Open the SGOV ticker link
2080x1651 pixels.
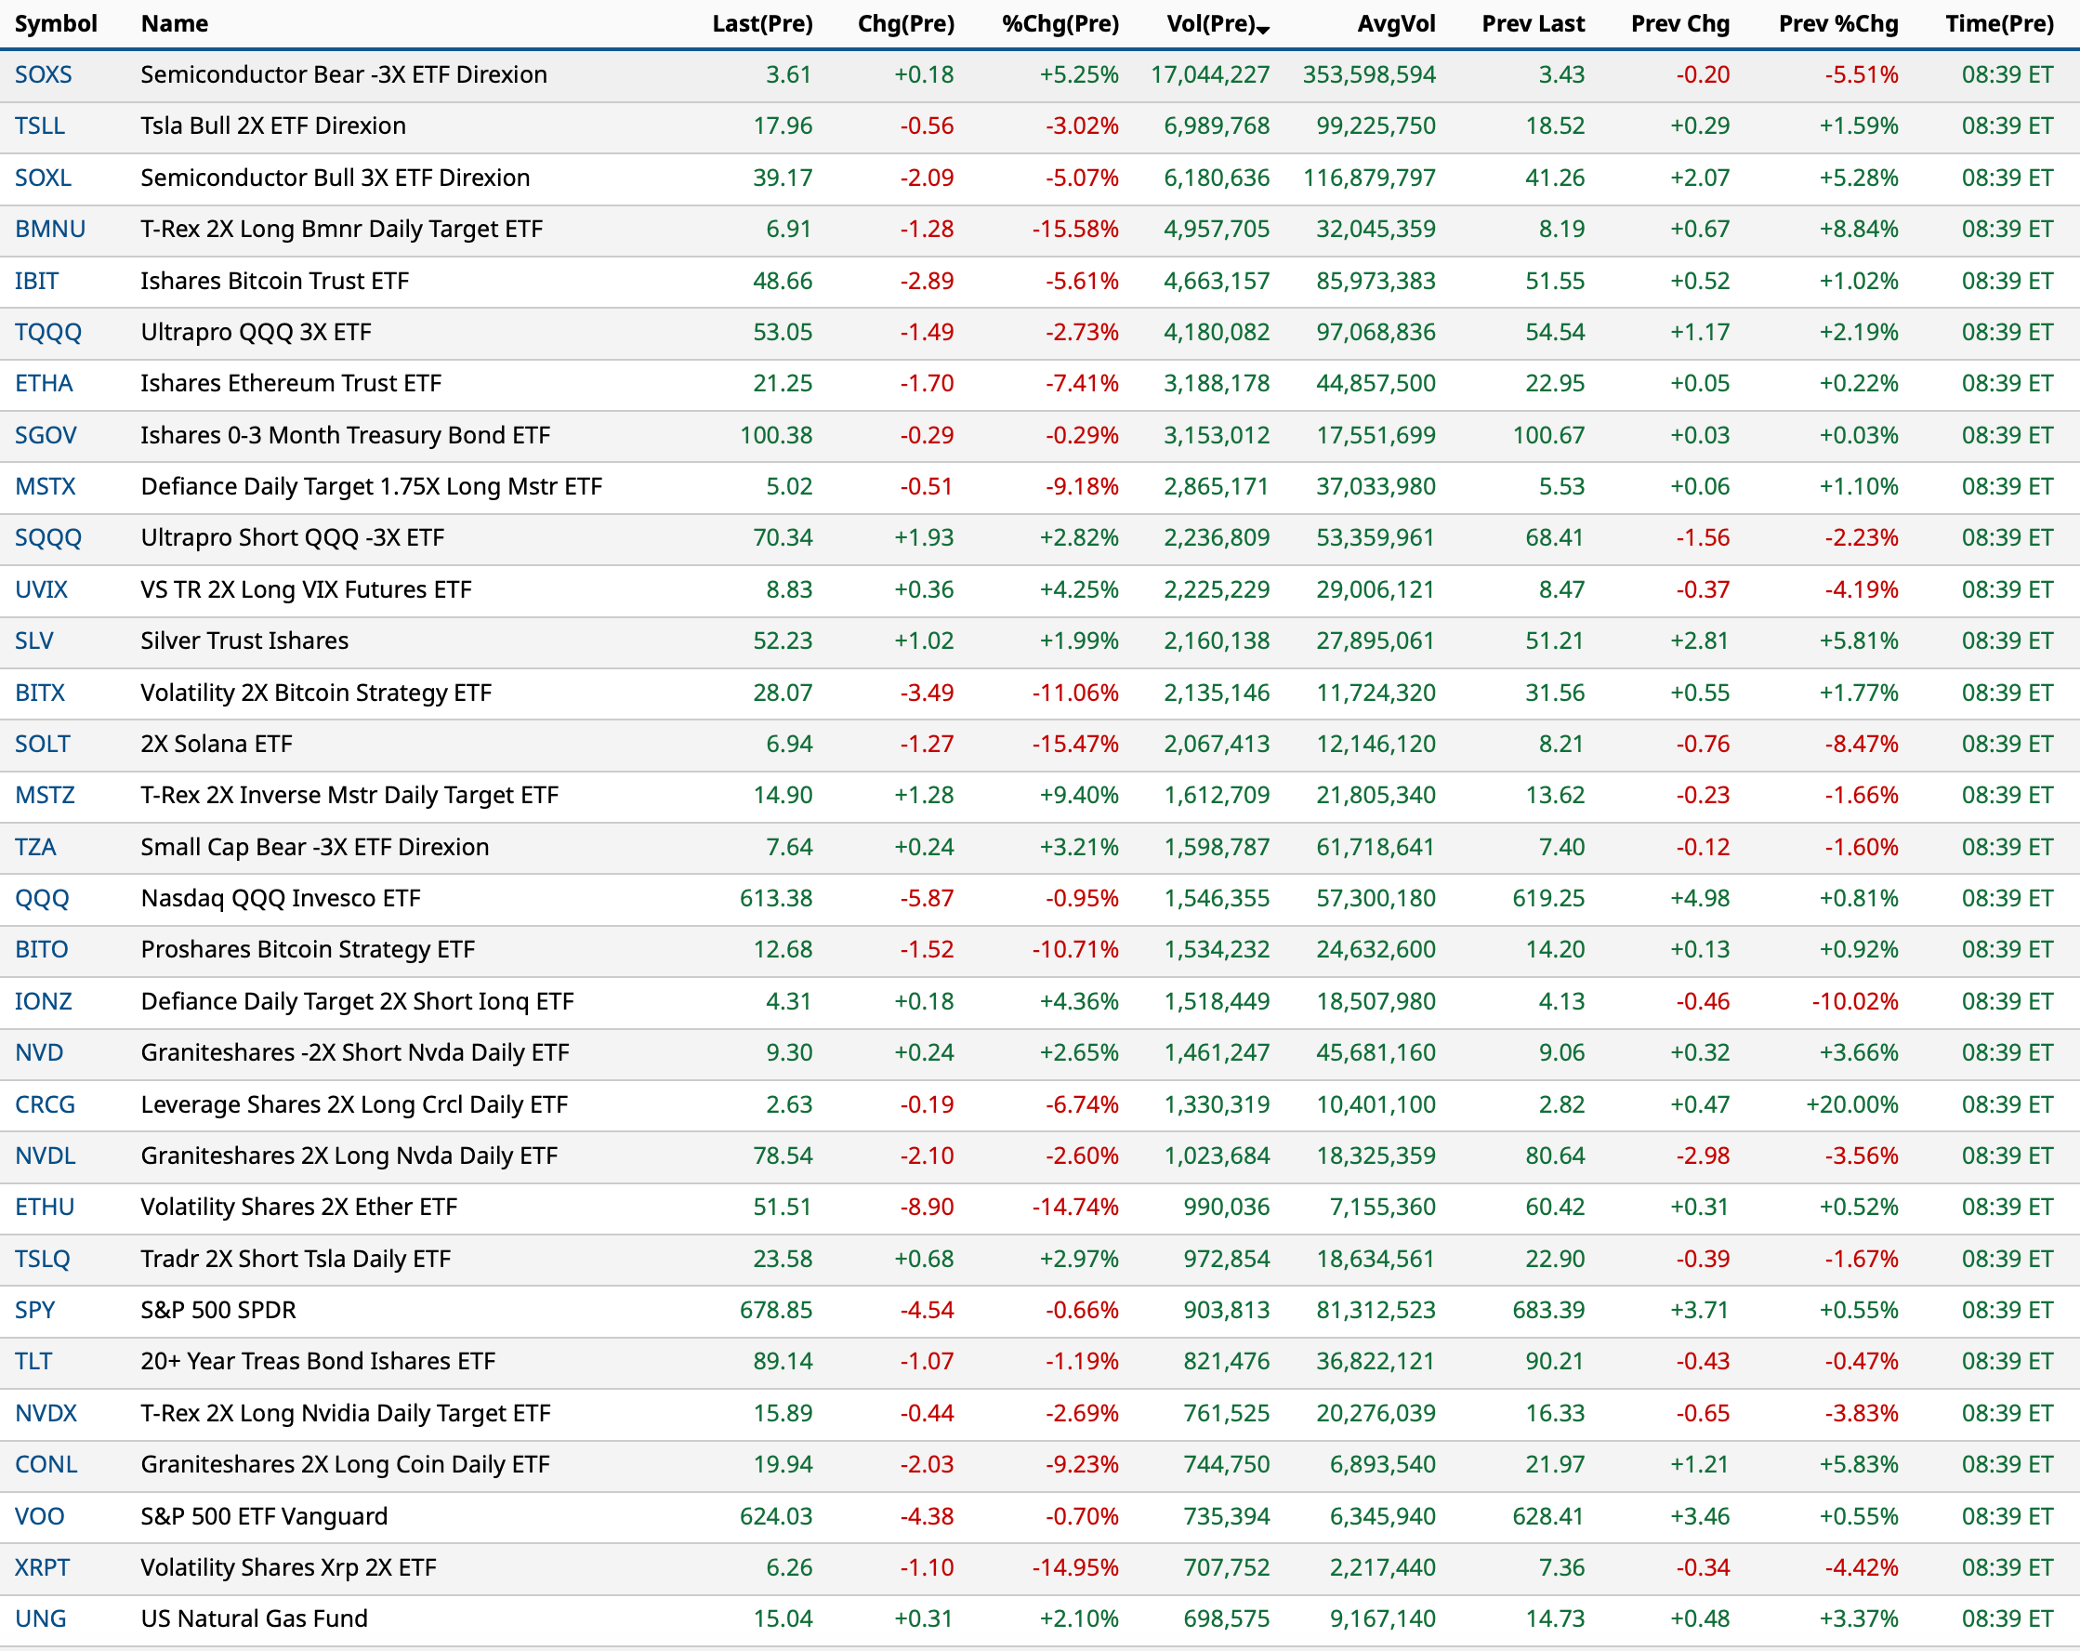click(46, 435)
